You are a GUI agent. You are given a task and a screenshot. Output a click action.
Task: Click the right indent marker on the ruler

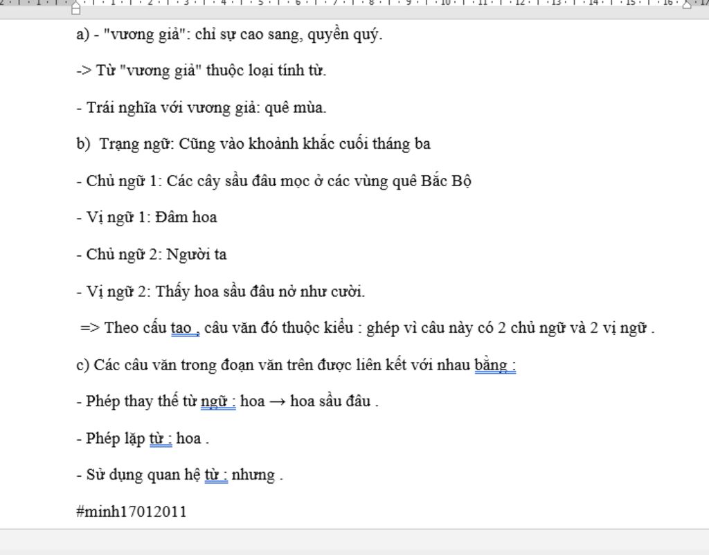tap(687, 5)
